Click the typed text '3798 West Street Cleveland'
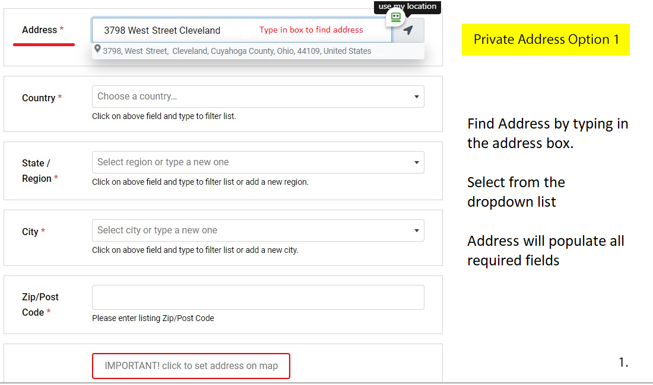Image resolution: width=653 pixels, height=385 pixels. (162, 30)
